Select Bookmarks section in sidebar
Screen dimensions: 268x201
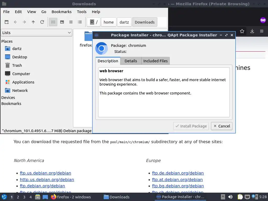pyautogui.click(x=11, y=104)
